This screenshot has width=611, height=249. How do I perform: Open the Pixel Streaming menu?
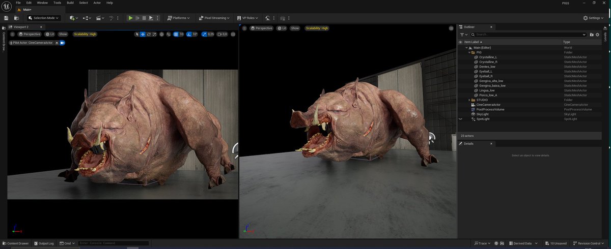click(x=214, y=18)
